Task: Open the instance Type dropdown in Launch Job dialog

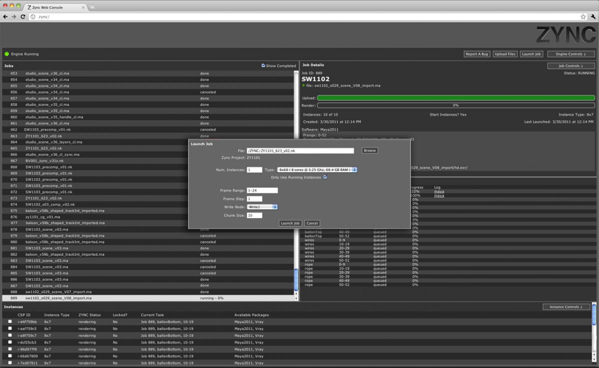Action: pos(354,169)
